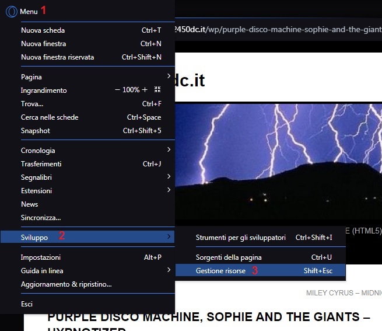Click Esci to quit the browser

[87, 304]
